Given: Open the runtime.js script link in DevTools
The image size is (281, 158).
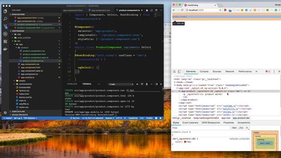Looking at the screenshot, I should coord(229,106).
